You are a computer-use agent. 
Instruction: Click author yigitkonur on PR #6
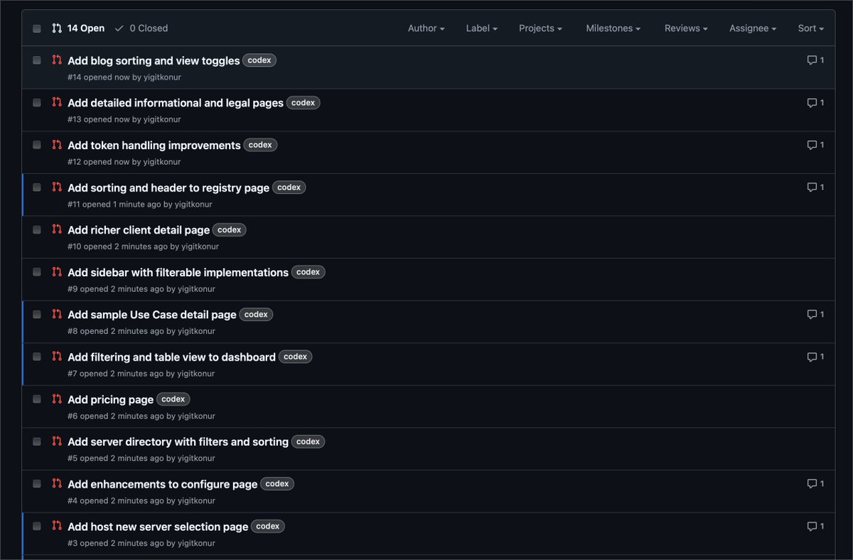(196, 416)
